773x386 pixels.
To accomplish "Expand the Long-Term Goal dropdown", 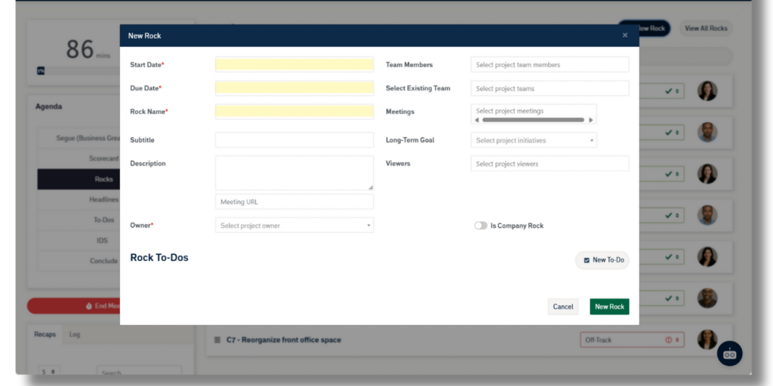I will click(533, 140).
